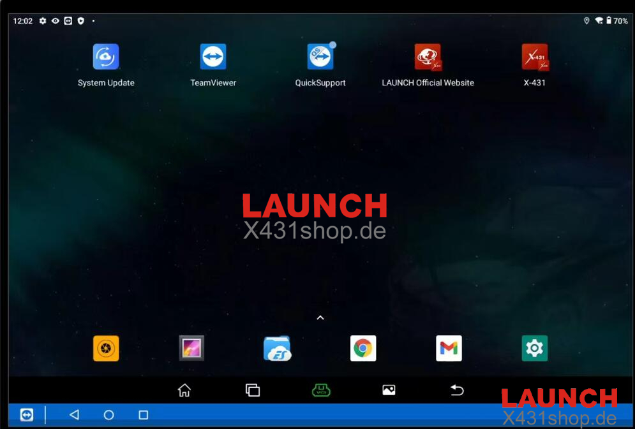Viewport: 635px width, 429px height.
Task: Launch the TeamViewer app
Action: pos(213,57)
